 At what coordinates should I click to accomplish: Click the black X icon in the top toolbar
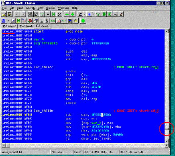pos(59,14)
